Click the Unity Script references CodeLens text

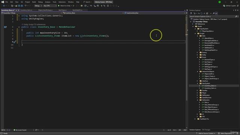point(33,24)
